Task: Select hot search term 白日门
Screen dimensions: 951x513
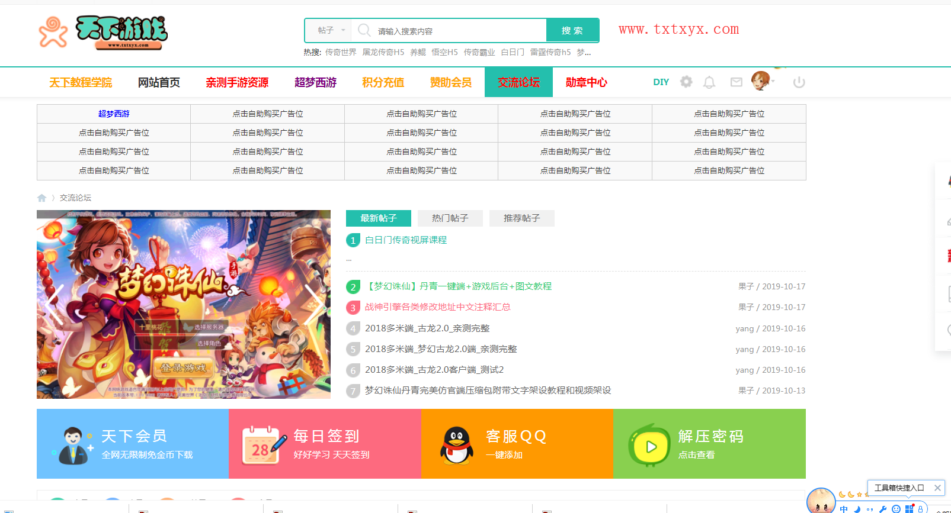Action: click(513, 52)
